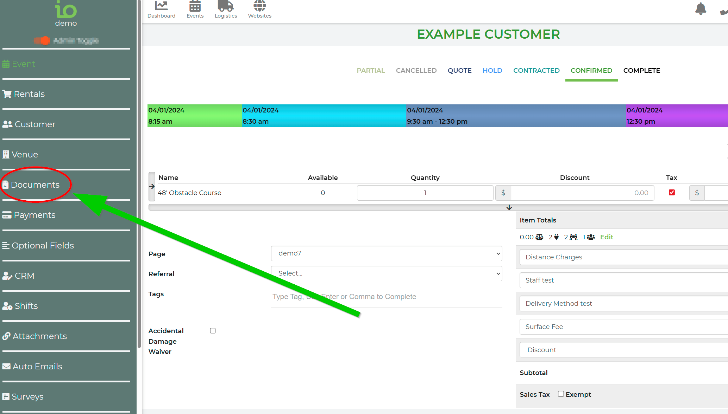The height and width of the screenshot is (414, 728).
Task: Select the QUOTE status tab
Action: [459, 71]
